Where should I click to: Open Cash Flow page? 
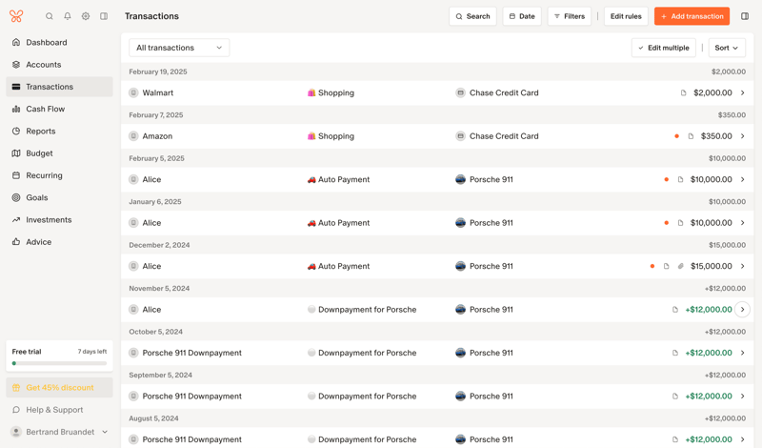pyautogui.click(x=59, y=109)
